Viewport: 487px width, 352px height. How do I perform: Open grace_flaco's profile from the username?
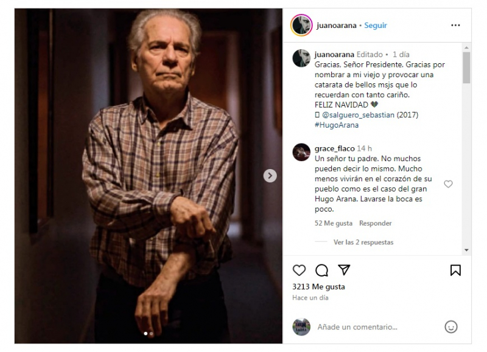coord(334,148)
